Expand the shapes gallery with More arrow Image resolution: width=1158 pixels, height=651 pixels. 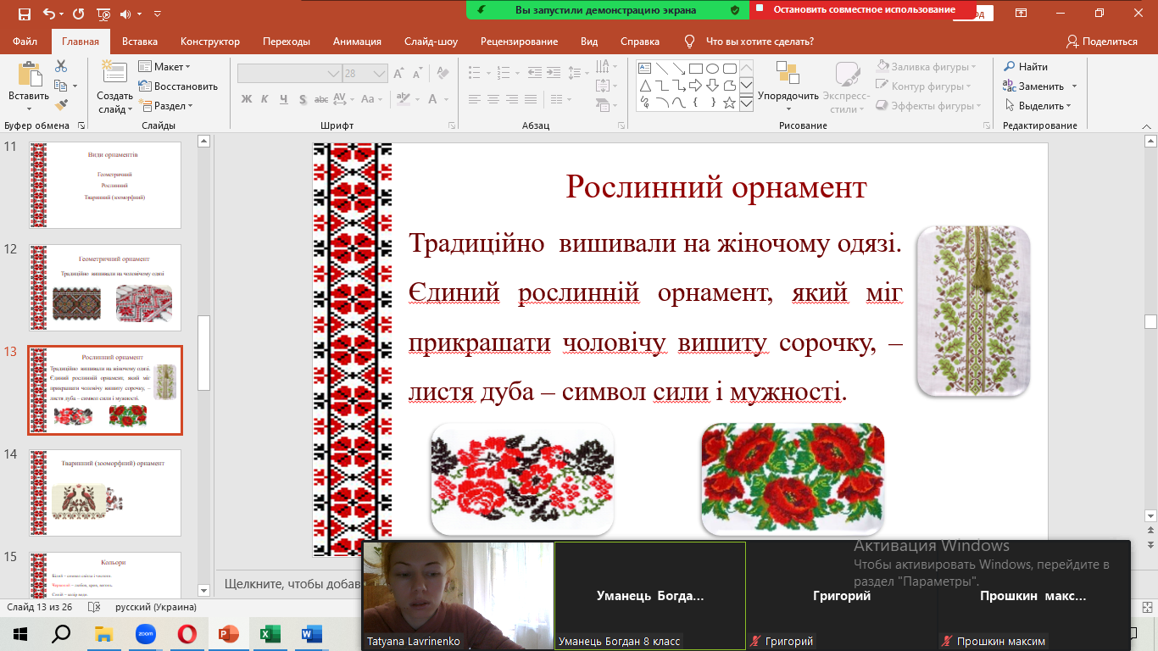(x=746, y=103)
